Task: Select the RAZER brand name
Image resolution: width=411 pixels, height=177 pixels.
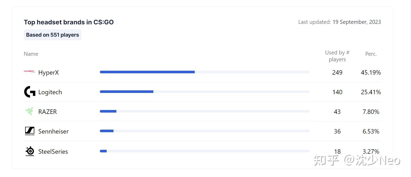Action: point(47,112)
